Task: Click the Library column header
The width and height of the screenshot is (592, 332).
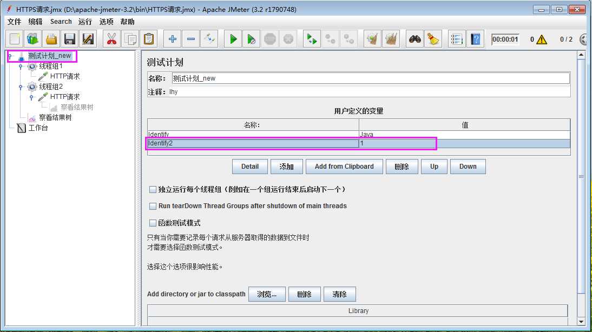Action: 358,311
